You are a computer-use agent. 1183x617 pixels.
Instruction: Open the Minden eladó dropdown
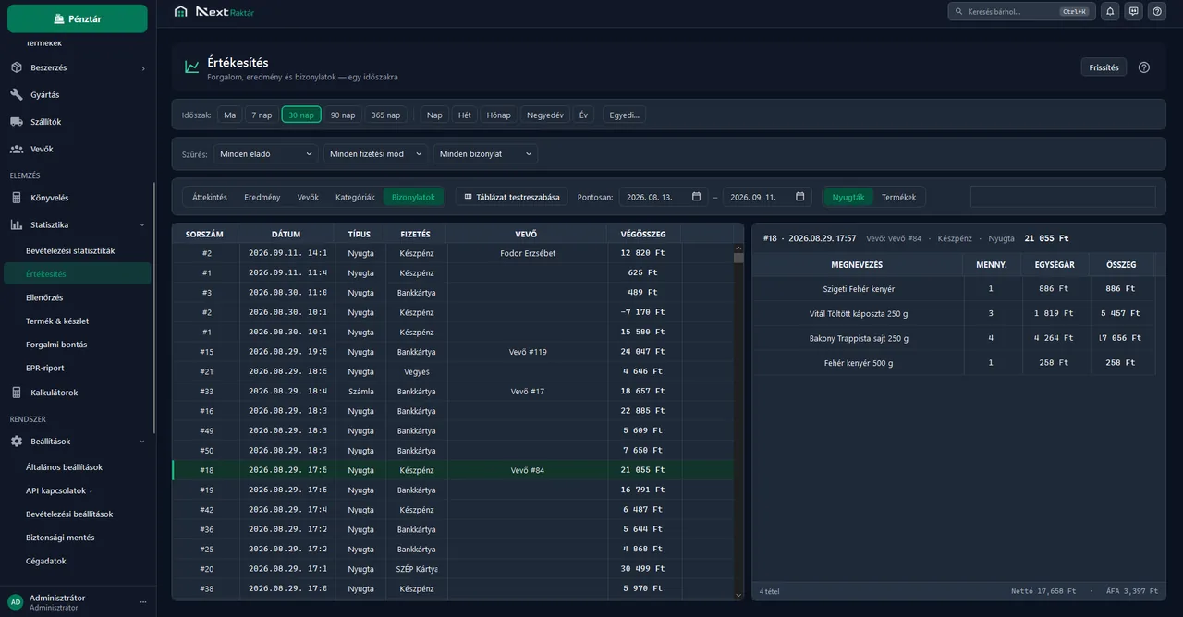pyautogui.click(x=266, y=154)
